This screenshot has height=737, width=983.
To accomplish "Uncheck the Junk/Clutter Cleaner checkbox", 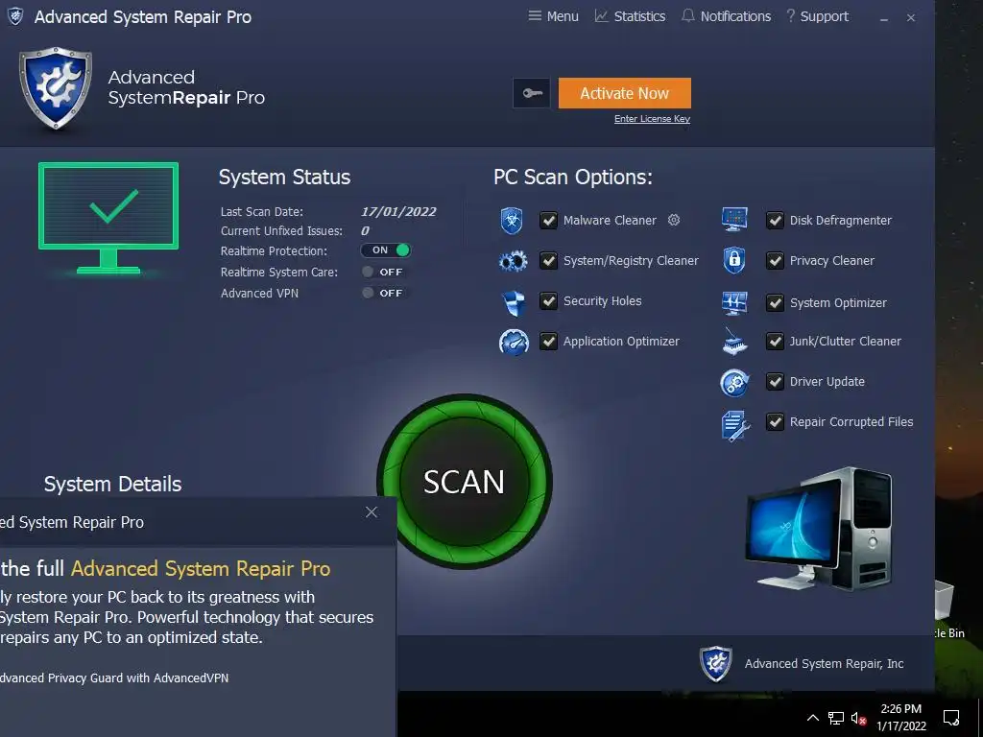I will 776,342.
